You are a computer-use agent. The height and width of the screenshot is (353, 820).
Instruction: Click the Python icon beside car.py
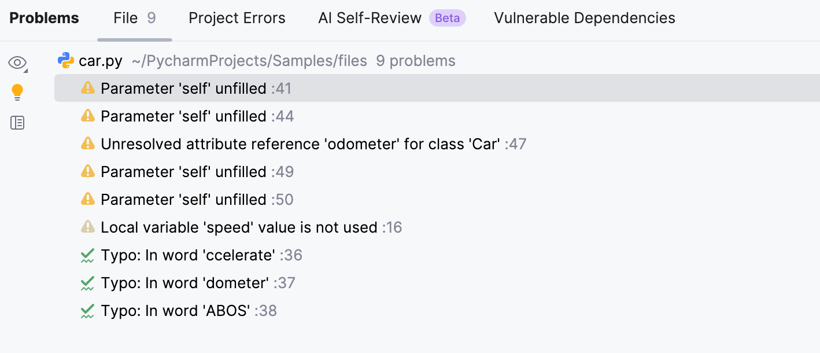(66, 61)
